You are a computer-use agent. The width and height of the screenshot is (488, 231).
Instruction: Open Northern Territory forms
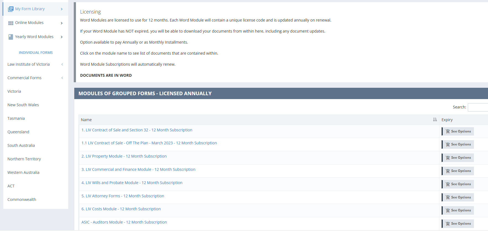tap(24, 159)
